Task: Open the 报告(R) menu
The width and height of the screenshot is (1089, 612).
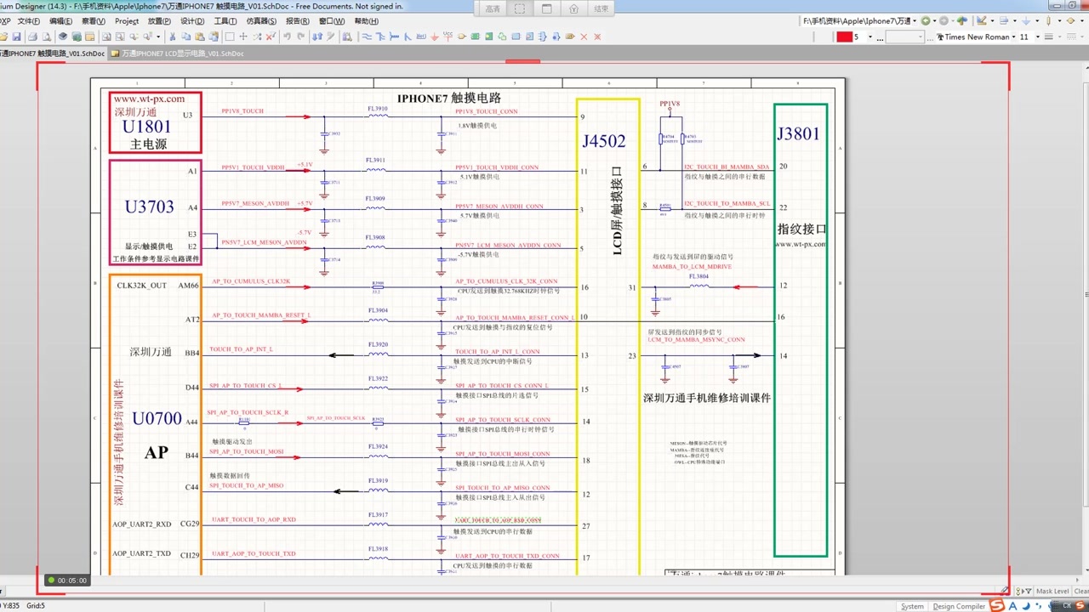Action: tap(298, 20)
